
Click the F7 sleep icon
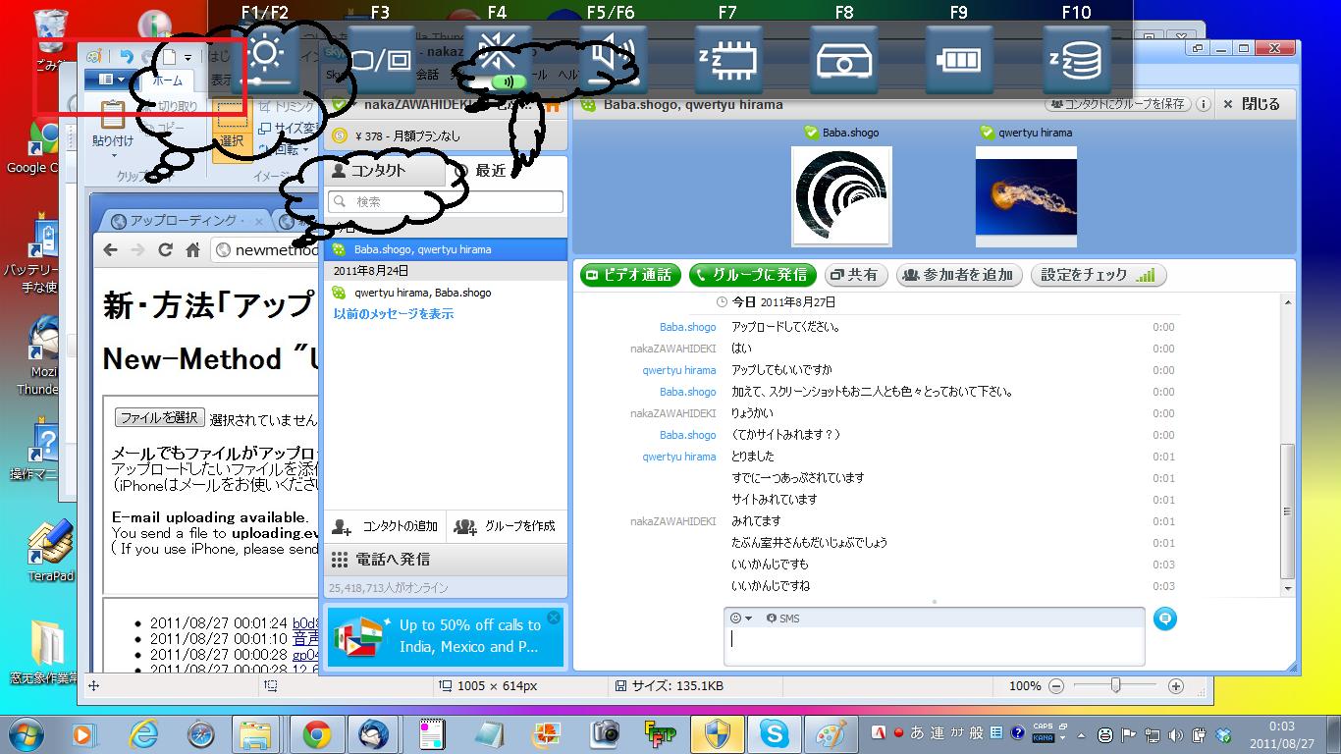tap(728, 59)
